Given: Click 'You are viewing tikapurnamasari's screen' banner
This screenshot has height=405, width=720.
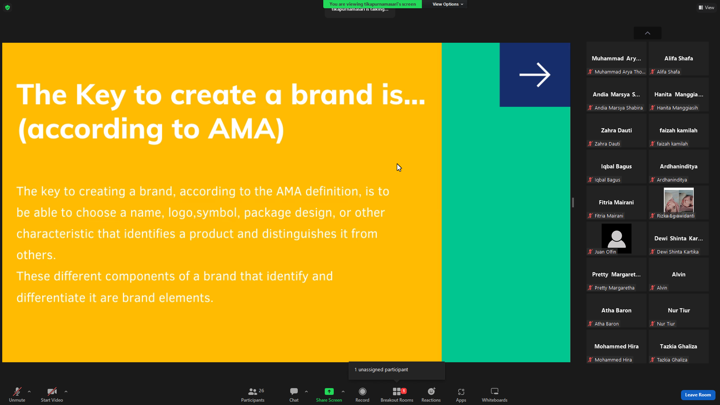Looking at the screenshot, I should pyautogui.click(x=372, y=4).
